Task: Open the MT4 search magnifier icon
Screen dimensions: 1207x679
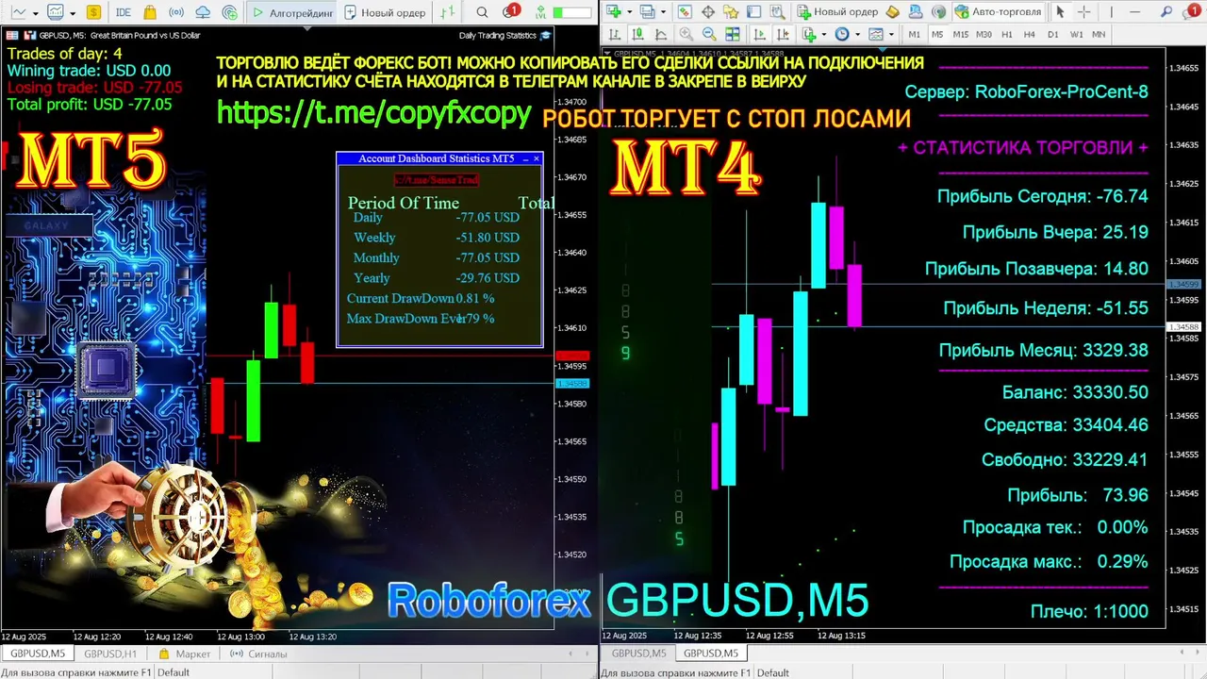Action: click(1166, 11)
